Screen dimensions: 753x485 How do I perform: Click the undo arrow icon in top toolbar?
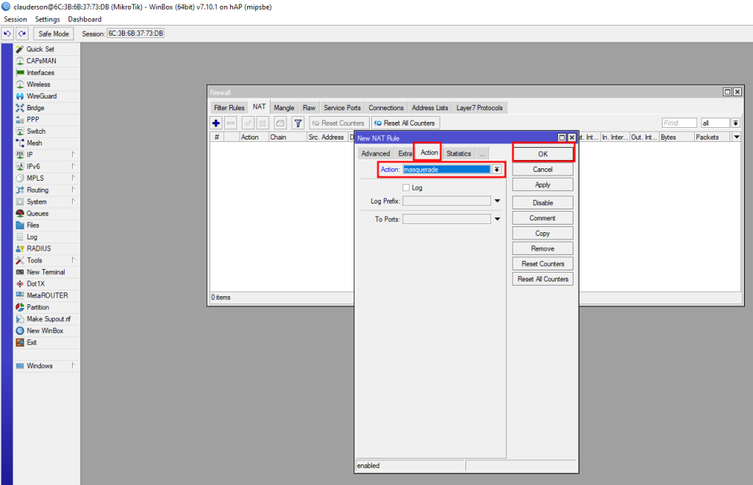click(x=8, y=34)
